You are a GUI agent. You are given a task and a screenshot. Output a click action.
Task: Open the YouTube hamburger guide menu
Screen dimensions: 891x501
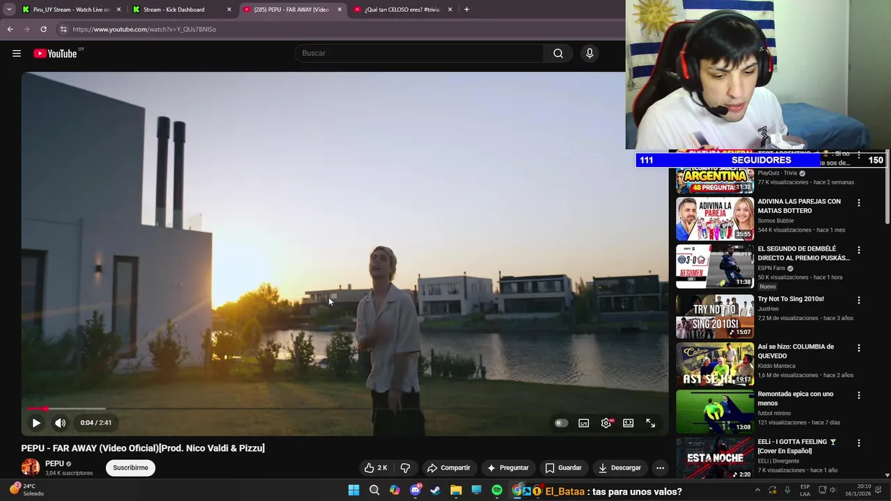pos(17,54)
